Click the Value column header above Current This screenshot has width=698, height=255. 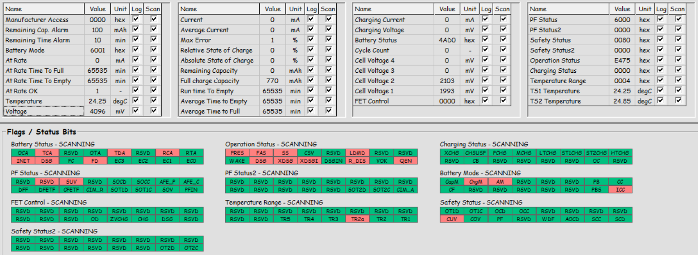pos(272,9)
